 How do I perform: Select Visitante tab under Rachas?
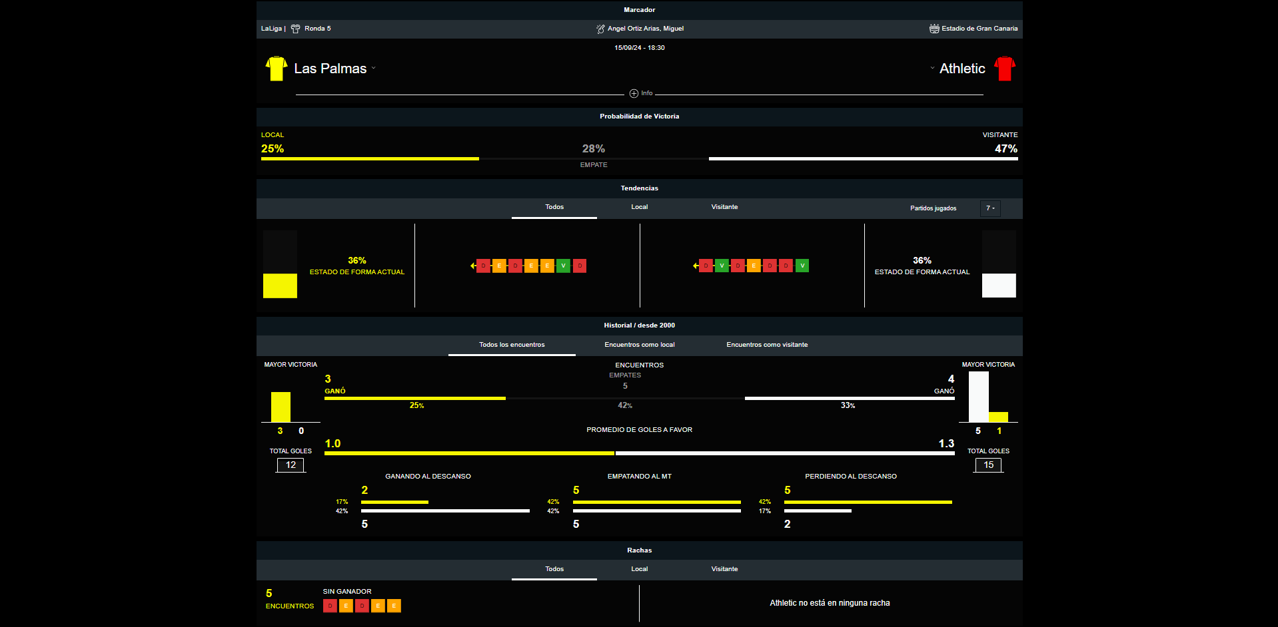pos(724,569)
